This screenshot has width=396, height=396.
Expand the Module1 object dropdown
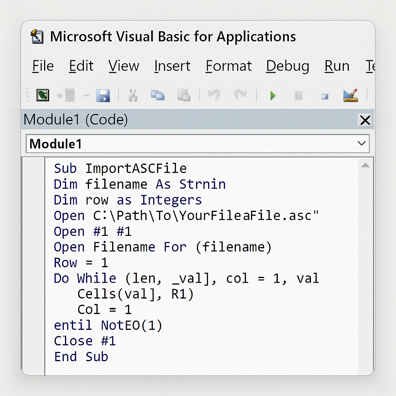pyautogui.click(x=362, y=143)
